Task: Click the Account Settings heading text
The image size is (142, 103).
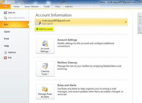Action: [x=67, y=40]
